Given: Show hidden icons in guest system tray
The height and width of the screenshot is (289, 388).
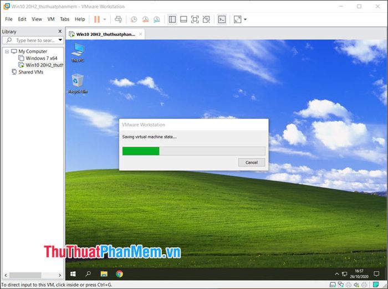Looking at the screenshot, I should tap(336, 274).
